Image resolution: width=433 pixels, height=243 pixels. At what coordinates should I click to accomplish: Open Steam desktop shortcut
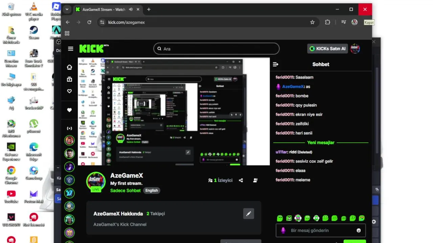click(x=33, y=33)
